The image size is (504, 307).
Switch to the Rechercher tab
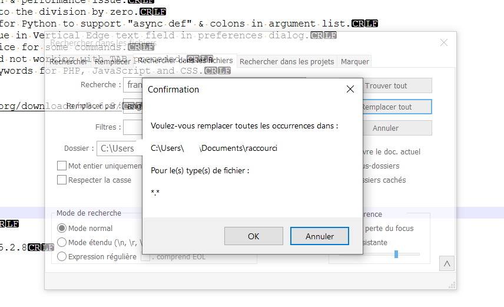coord(68,61)
